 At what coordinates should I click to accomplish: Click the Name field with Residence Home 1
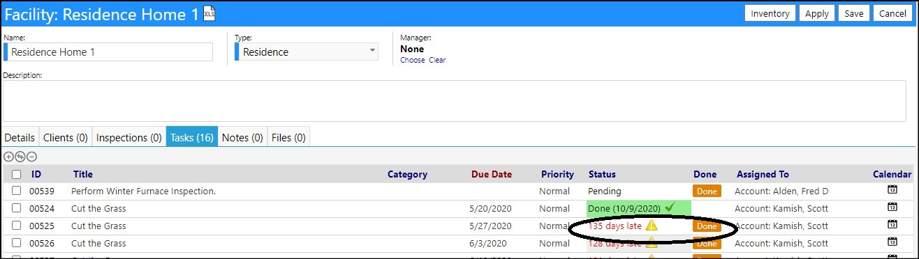tap(108, 52)
